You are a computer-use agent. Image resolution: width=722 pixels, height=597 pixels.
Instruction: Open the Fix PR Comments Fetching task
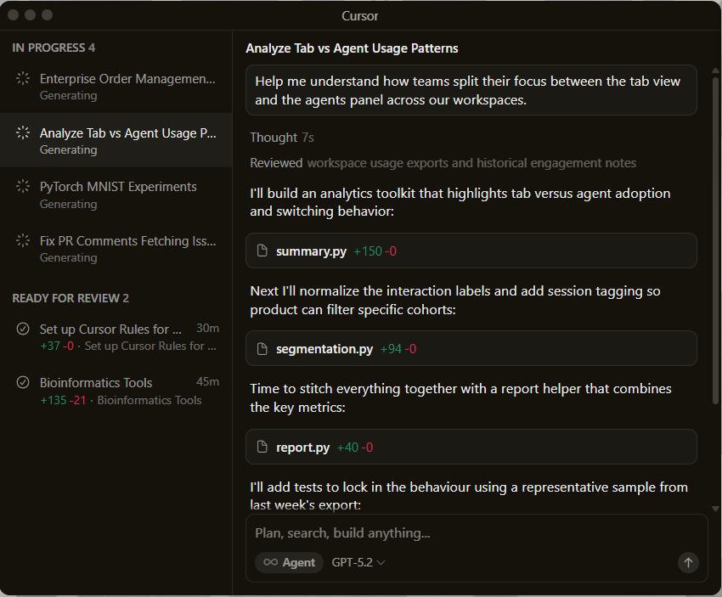click(x=127, y=241)
